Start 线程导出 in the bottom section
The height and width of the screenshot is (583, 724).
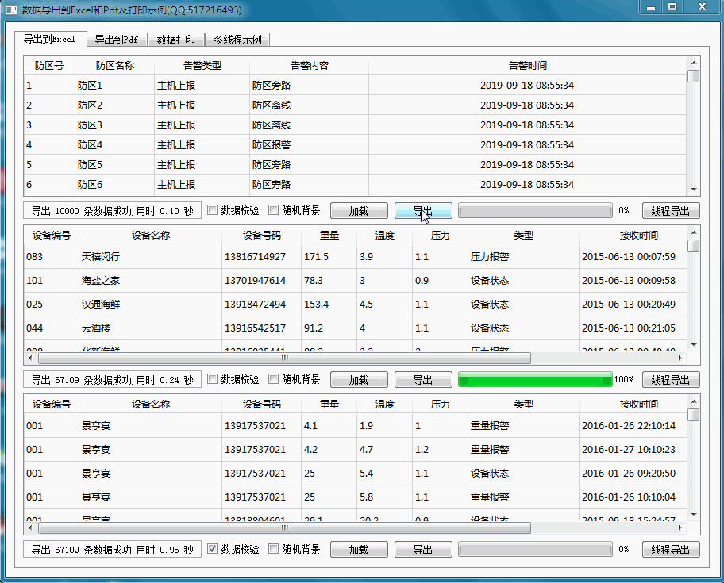[x=671, y=548]
